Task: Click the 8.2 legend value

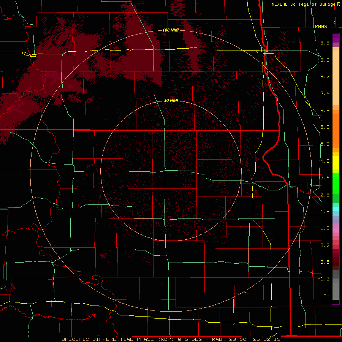Action: click(325, 76)
